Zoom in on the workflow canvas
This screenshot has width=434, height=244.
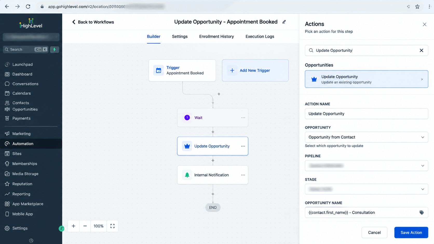73,226
